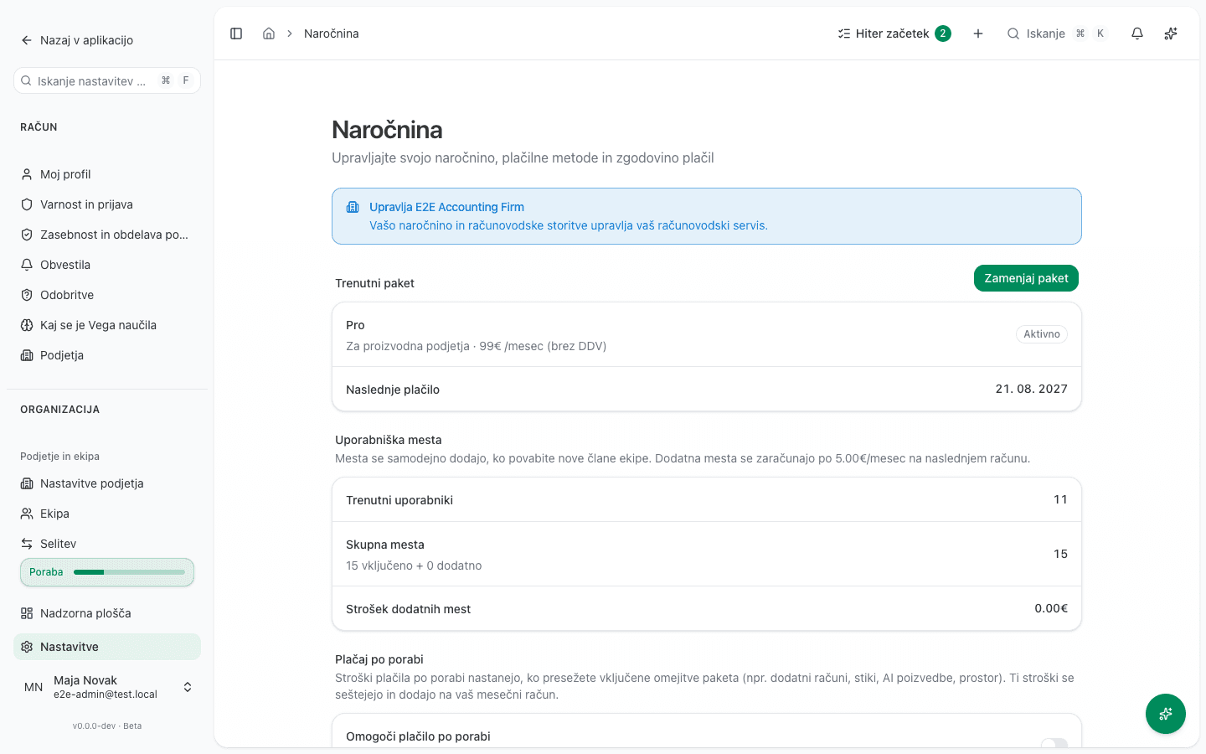
Task: Click the MN avatar initials
Action: tap(33, 687)
